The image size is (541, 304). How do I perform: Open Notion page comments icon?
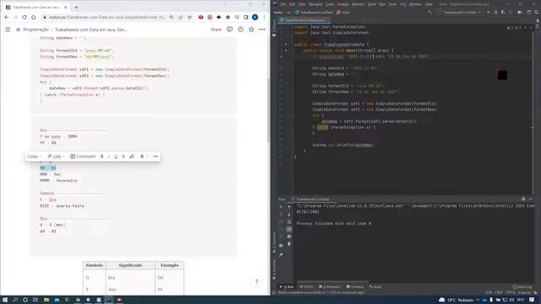coord(229,30)
